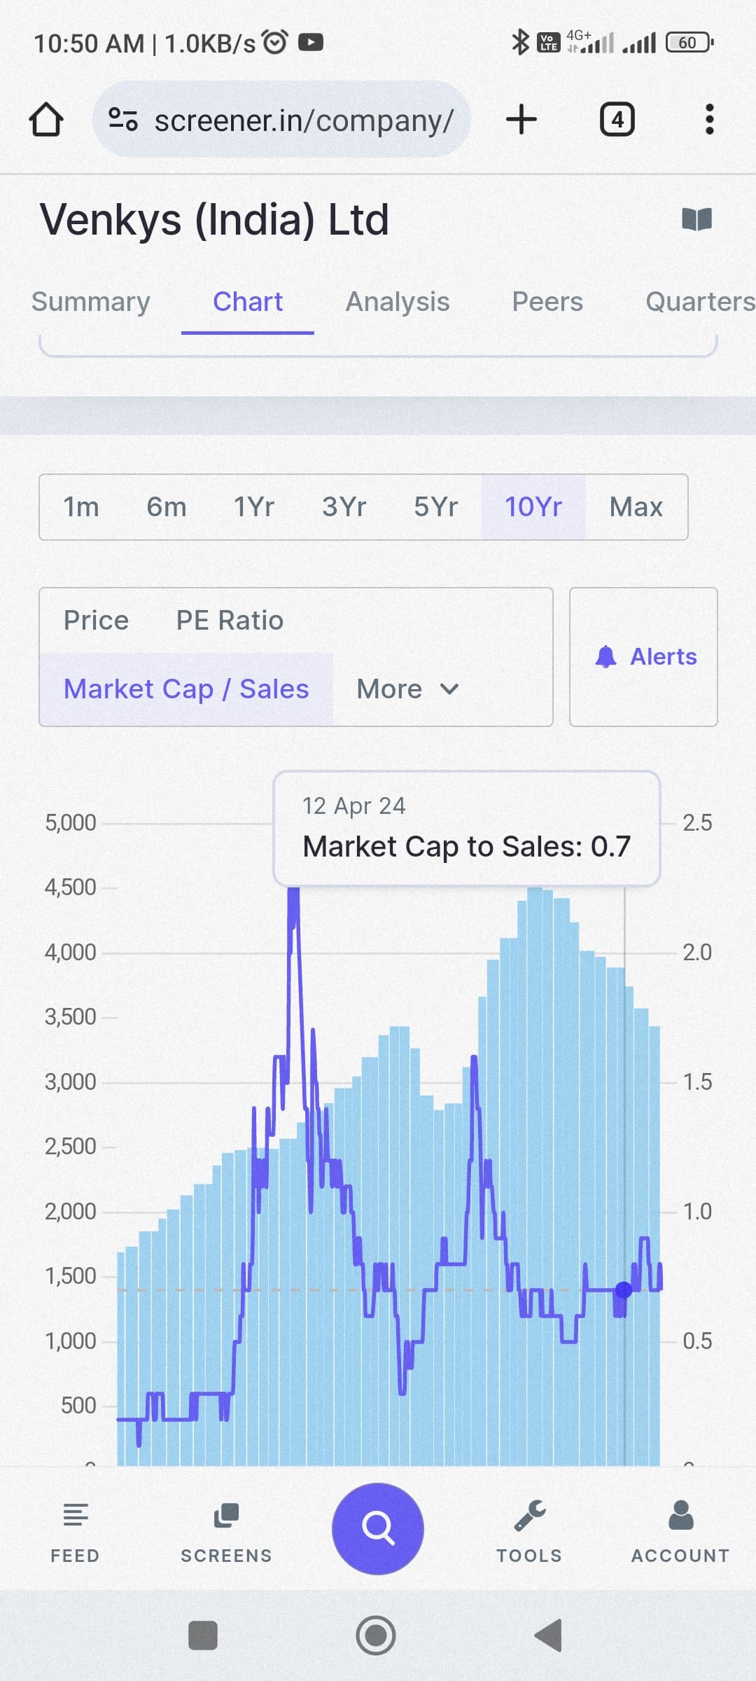Select the 5Yr time range
Viewport: 756px width, 1681px height.
[x=435, y=507]
